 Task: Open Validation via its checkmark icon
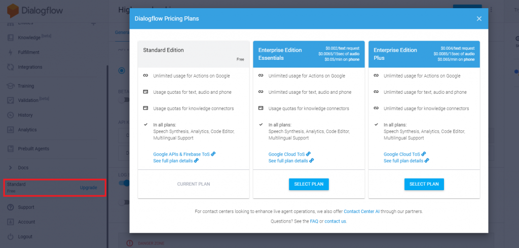point(11,100)
